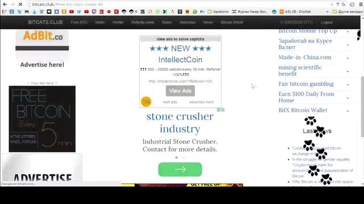This screenshot has height=204, width=364.
Task: Go to the BITCATS.CLUB home logo
Action: point(45,22)
